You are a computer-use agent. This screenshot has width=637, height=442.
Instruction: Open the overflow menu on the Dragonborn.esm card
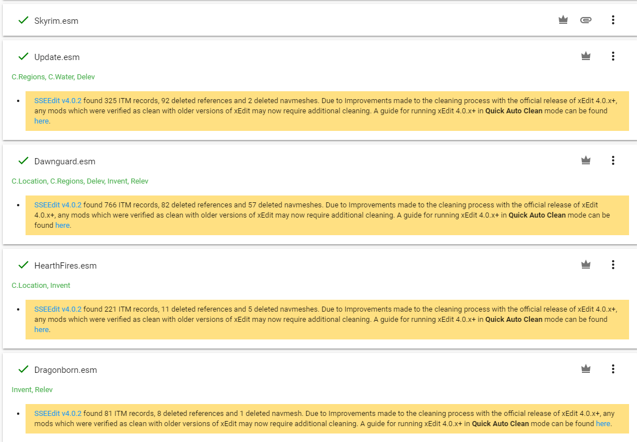click(x=613, y=369)
